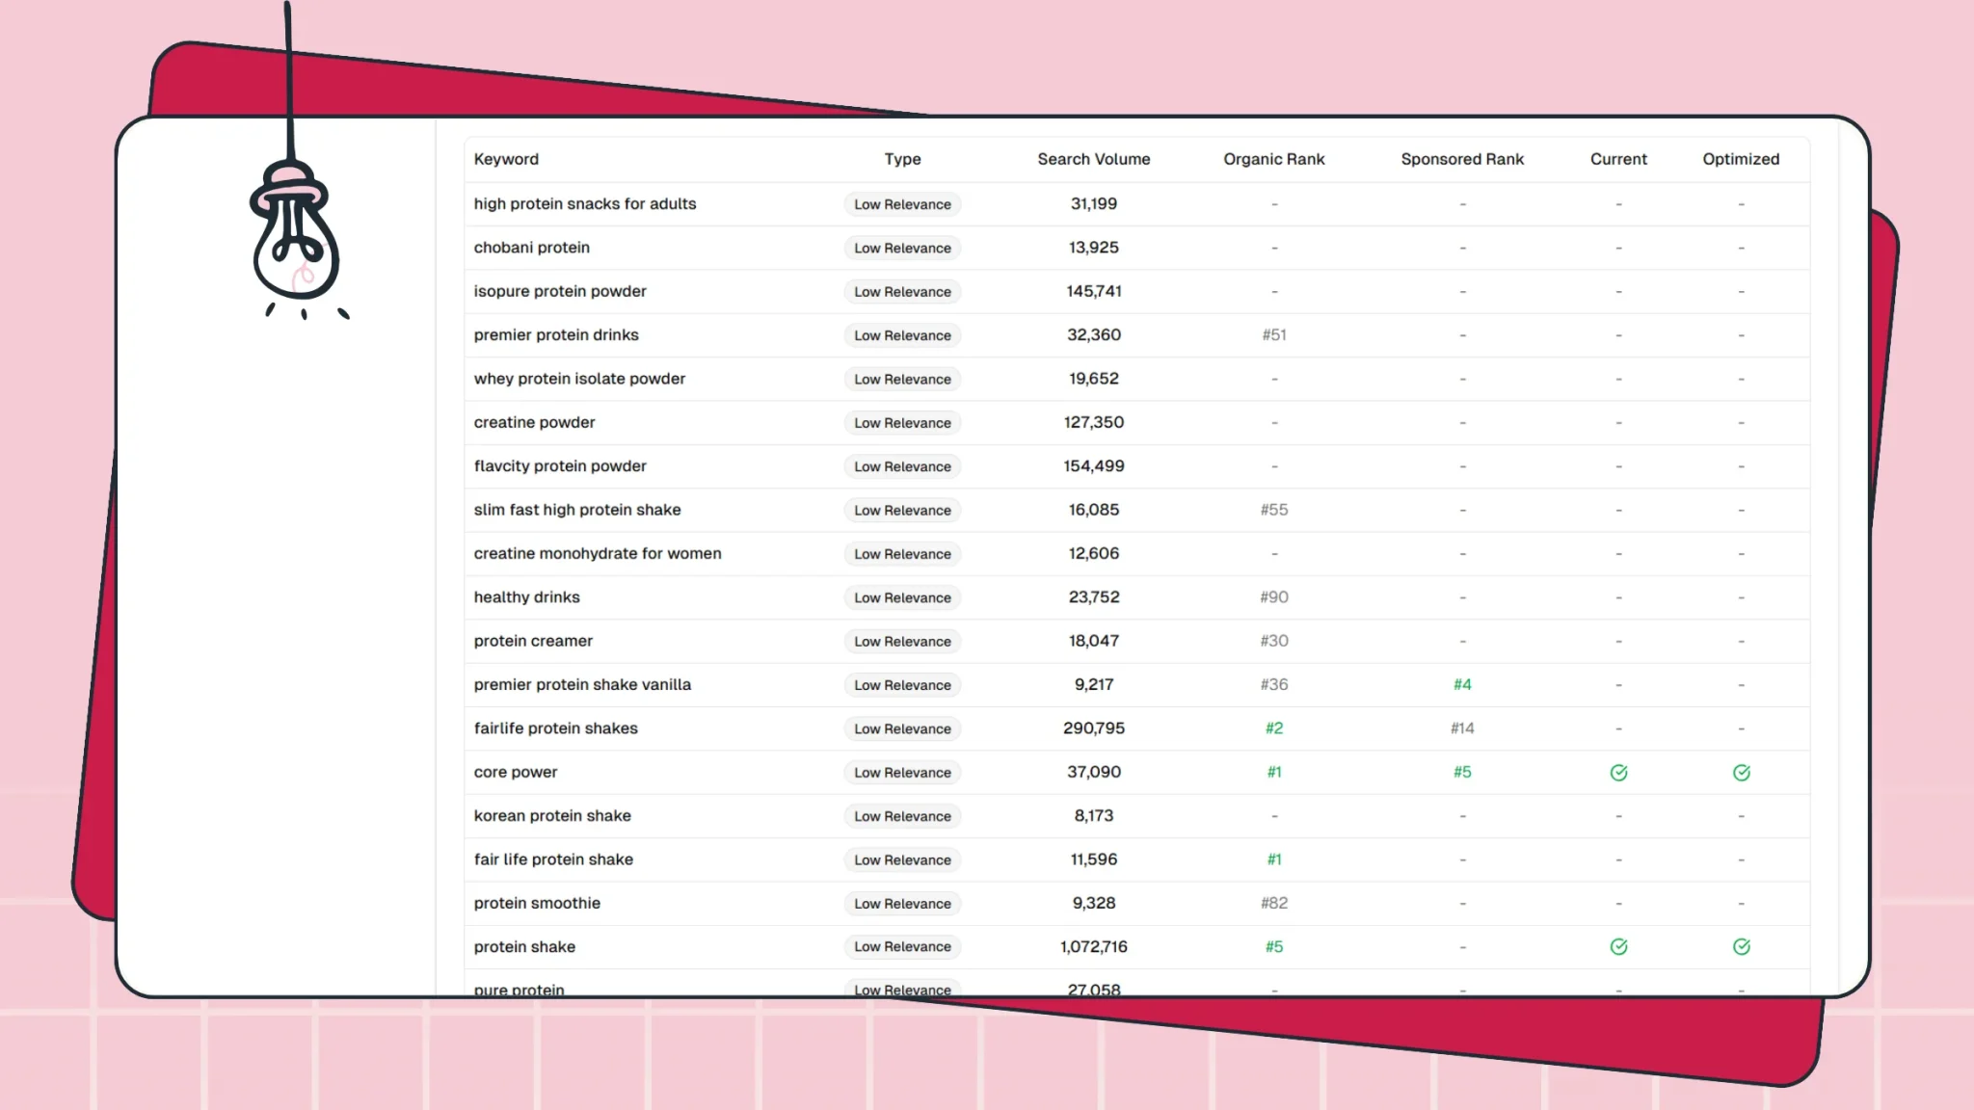The image size is (1974, 1110).
Task: Select the flavcity protein powder keyword
Action: (559, 466)
